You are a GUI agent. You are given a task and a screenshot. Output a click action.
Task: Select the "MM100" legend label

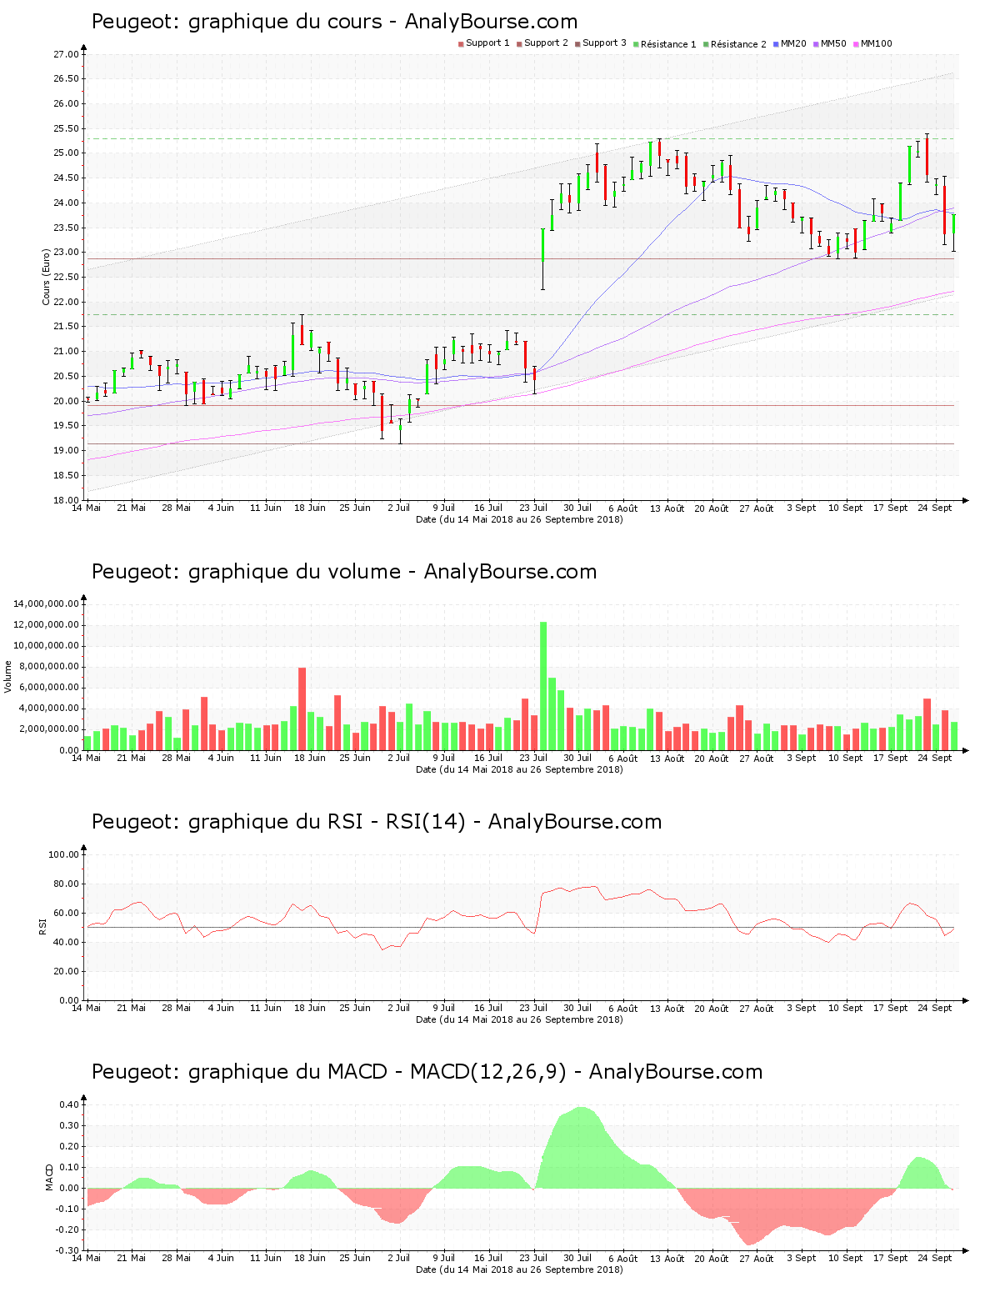click(x=877, y=43)
